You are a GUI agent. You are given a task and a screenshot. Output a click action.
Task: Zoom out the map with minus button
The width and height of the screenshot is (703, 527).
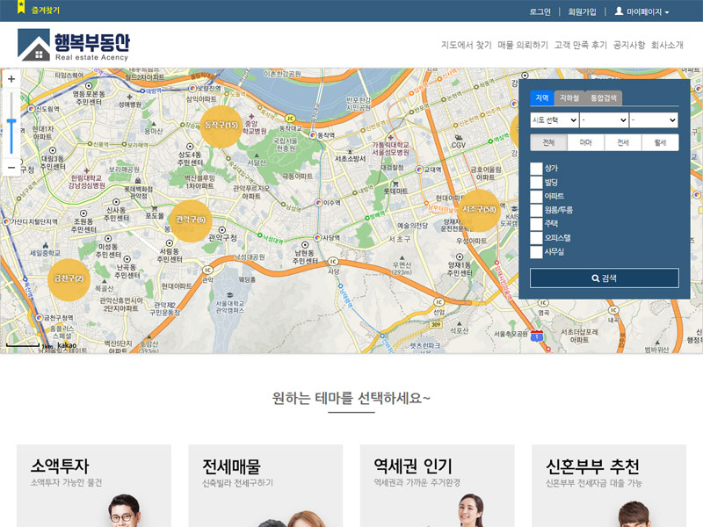point(11,166)
